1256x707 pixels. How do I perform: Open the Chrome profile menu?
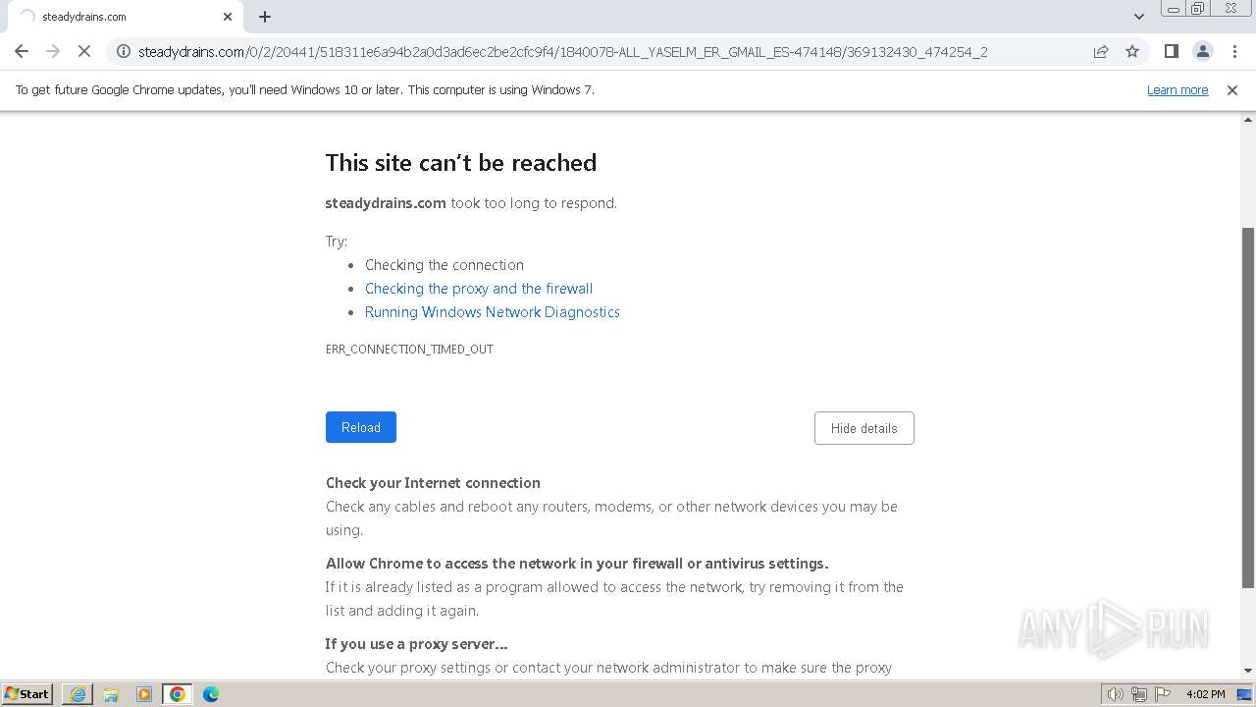(x=1202, y=51)
